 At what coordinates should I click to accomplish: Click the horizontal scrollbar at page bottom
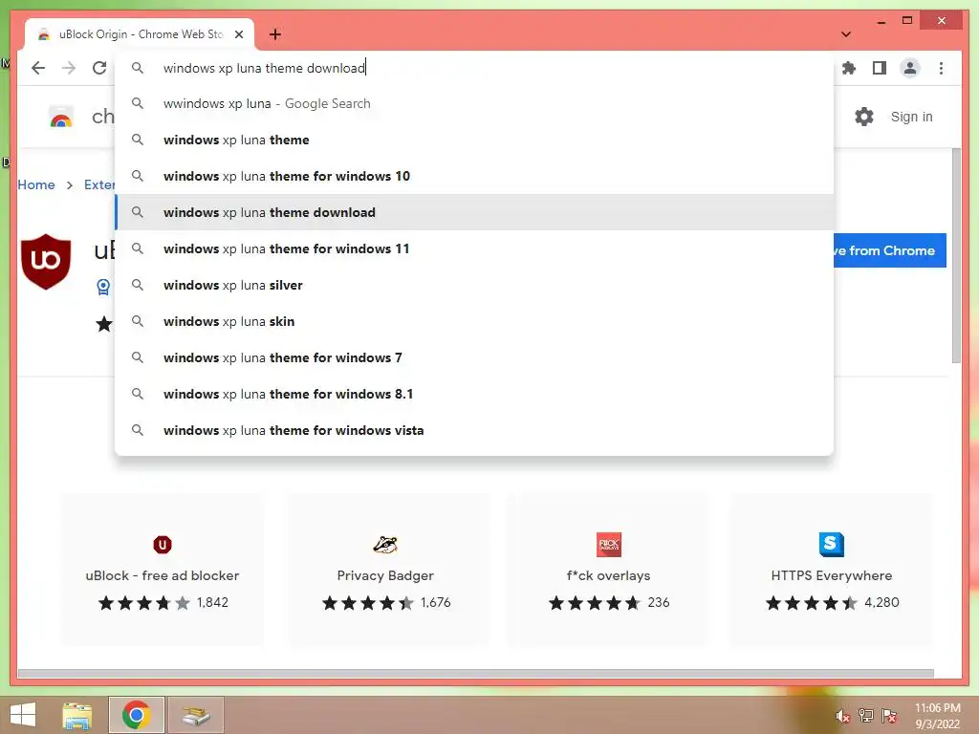tap(476, 674)
